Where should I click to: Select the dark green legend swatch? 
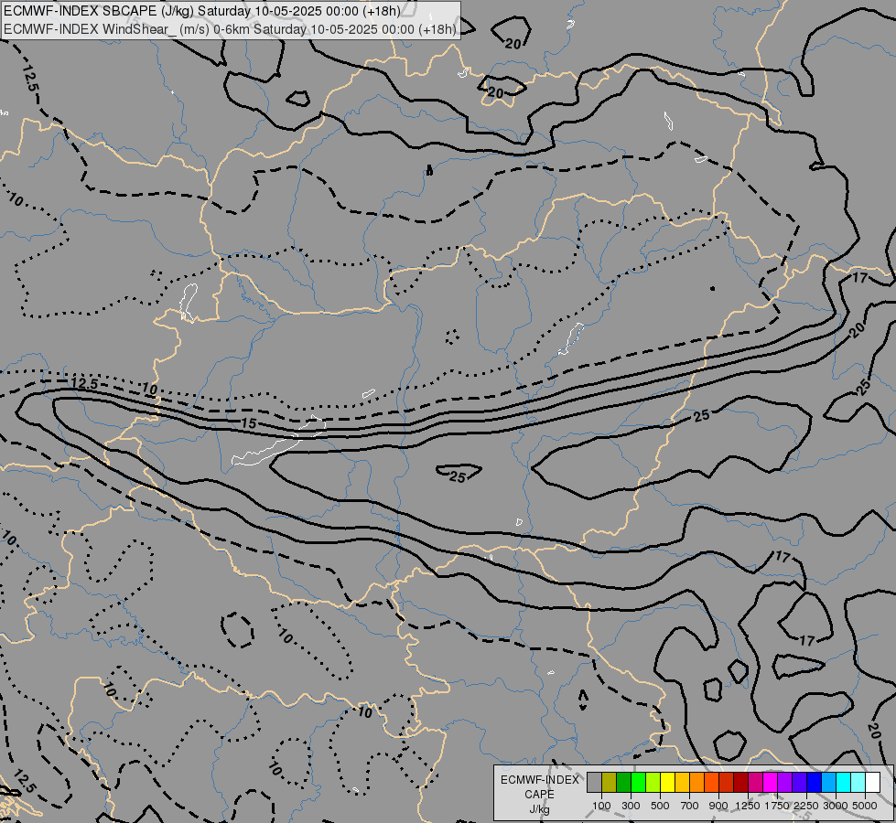623,783
